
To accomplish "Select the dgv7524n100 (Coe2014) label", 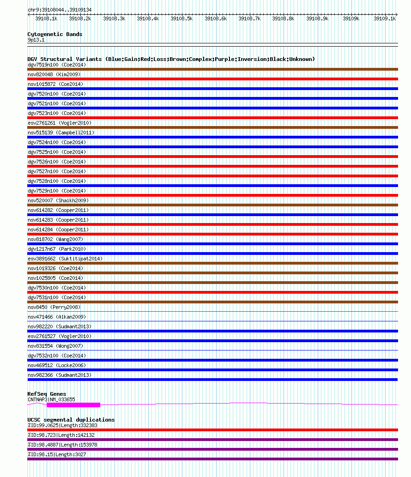I will (x=57, y=142).
